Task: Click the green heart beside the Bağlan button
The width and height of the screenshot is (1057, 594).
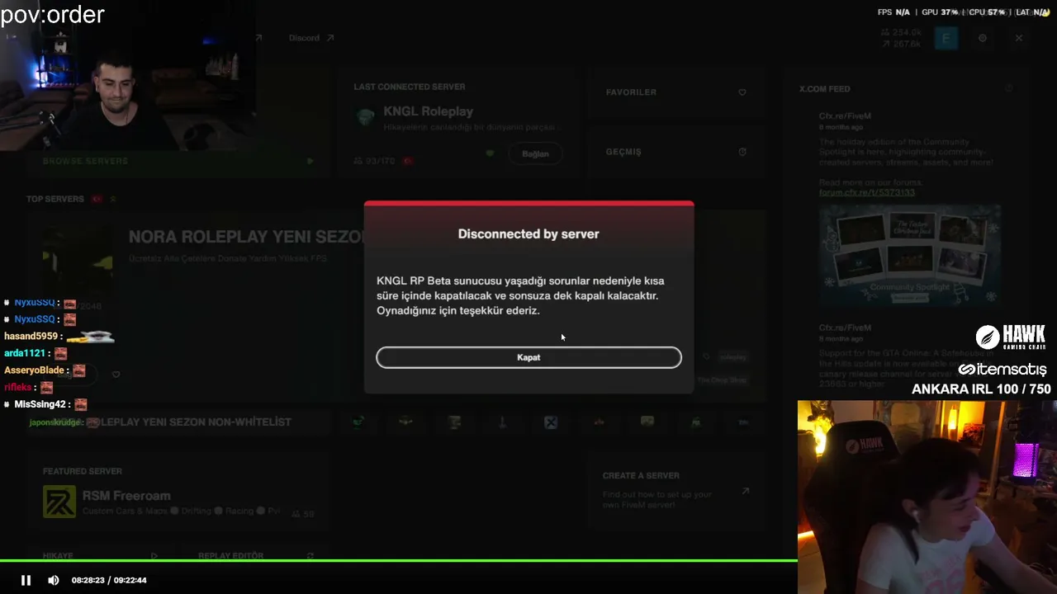Action: coord(490,153)
